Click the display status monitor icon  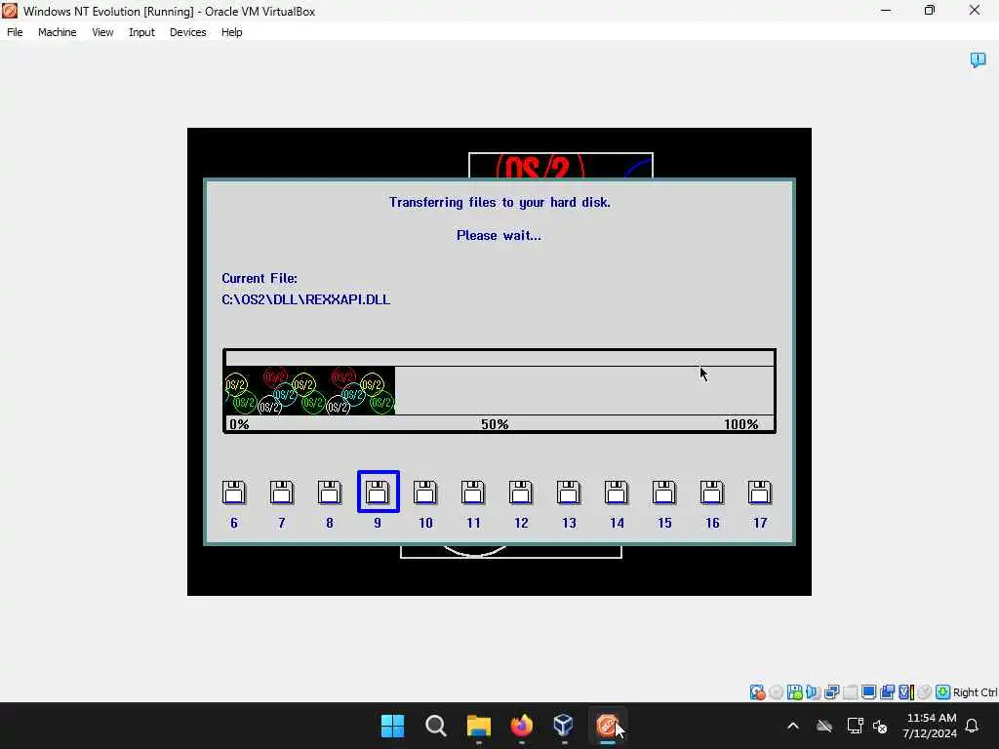[x=868, y=692]
